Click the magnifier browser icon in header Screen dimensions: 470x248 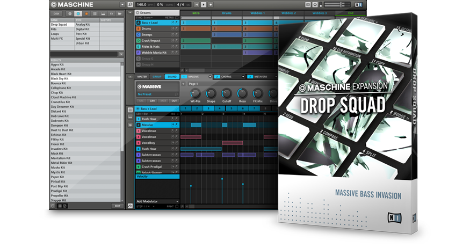130,4
